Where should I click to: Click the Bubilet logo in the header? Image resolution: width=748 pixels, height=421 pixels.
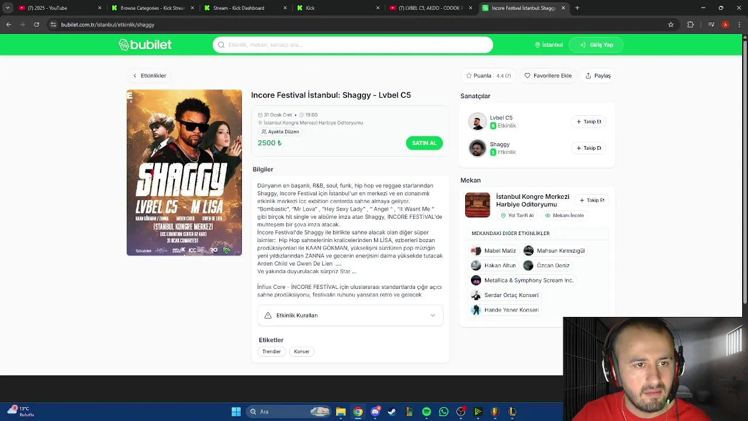point(145,44)
